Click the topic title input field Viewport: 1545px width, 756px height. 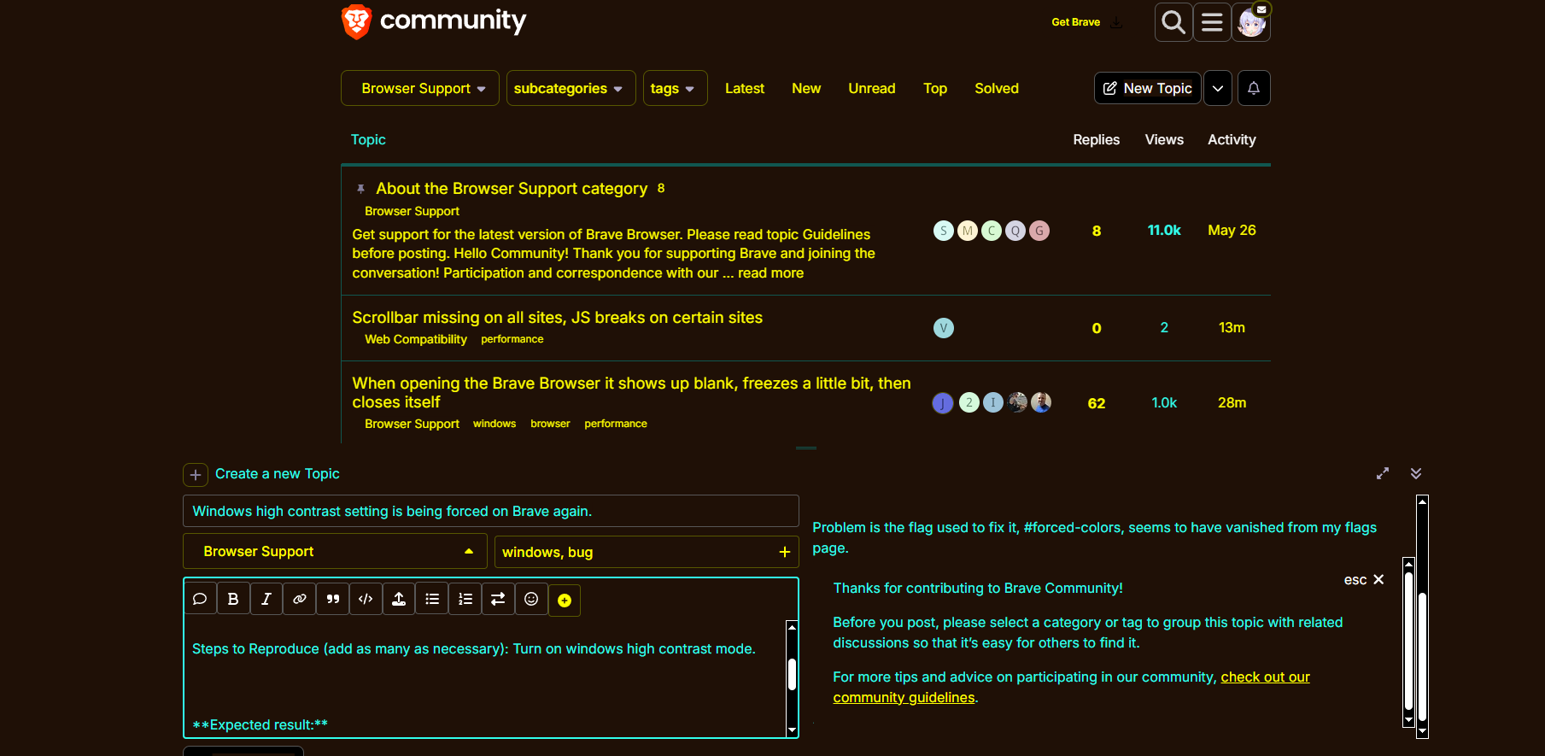[x=491, y=511]
